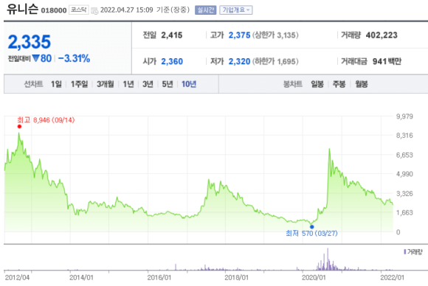Select the 1주일 line chart tab
This screenshot has height=286, width=428.
79,84
